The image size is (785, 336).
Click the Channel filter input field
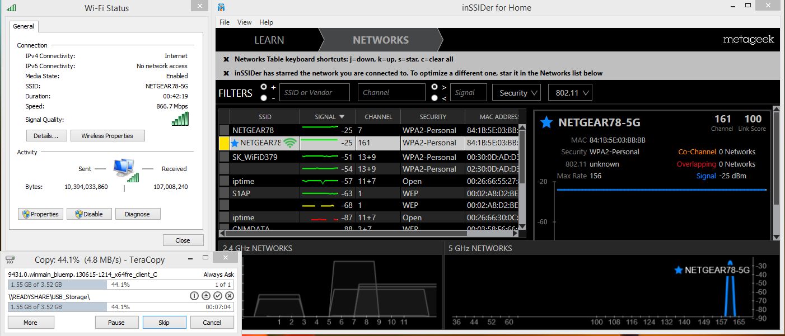point(391,93)
